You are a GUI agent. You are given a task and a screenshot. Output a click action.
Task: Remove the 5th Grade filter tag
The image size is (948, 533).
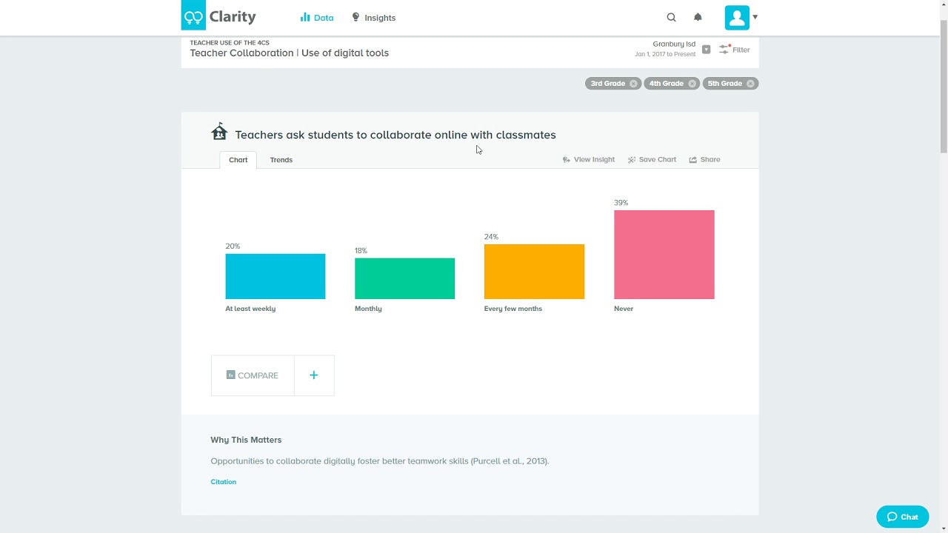[x=750, y=84]
